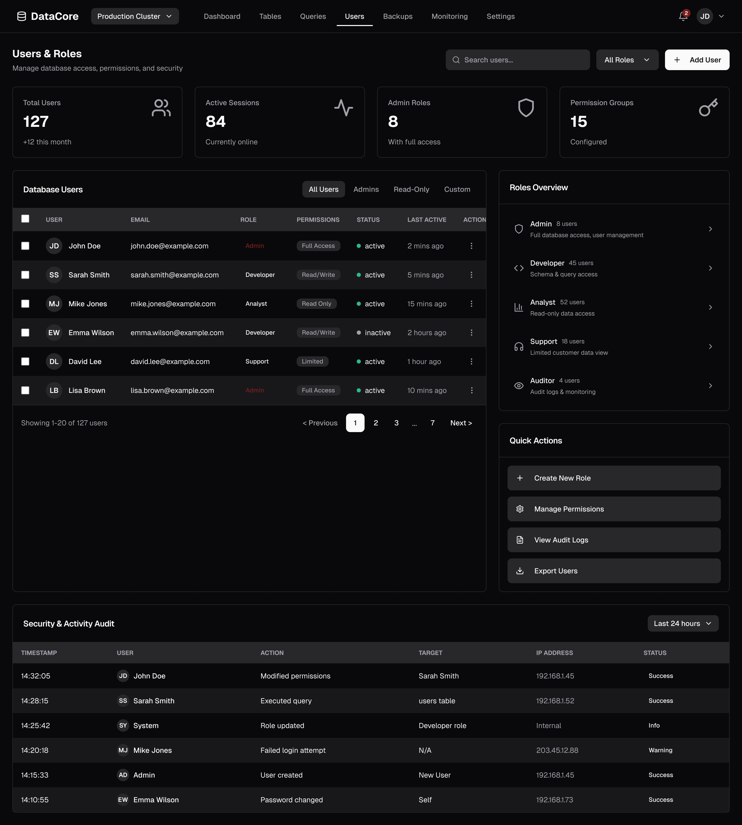This screenshot has height=825, width=742.
Task: Click the Analyst role bar chart icon
Action: pyautogui.click(x=519, y=307)
